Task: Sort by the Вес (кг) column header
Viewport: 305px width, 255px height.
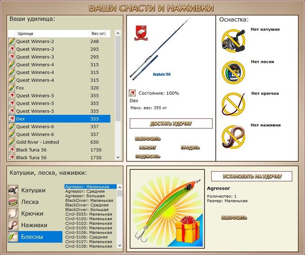Action: (x=100, y=33)
